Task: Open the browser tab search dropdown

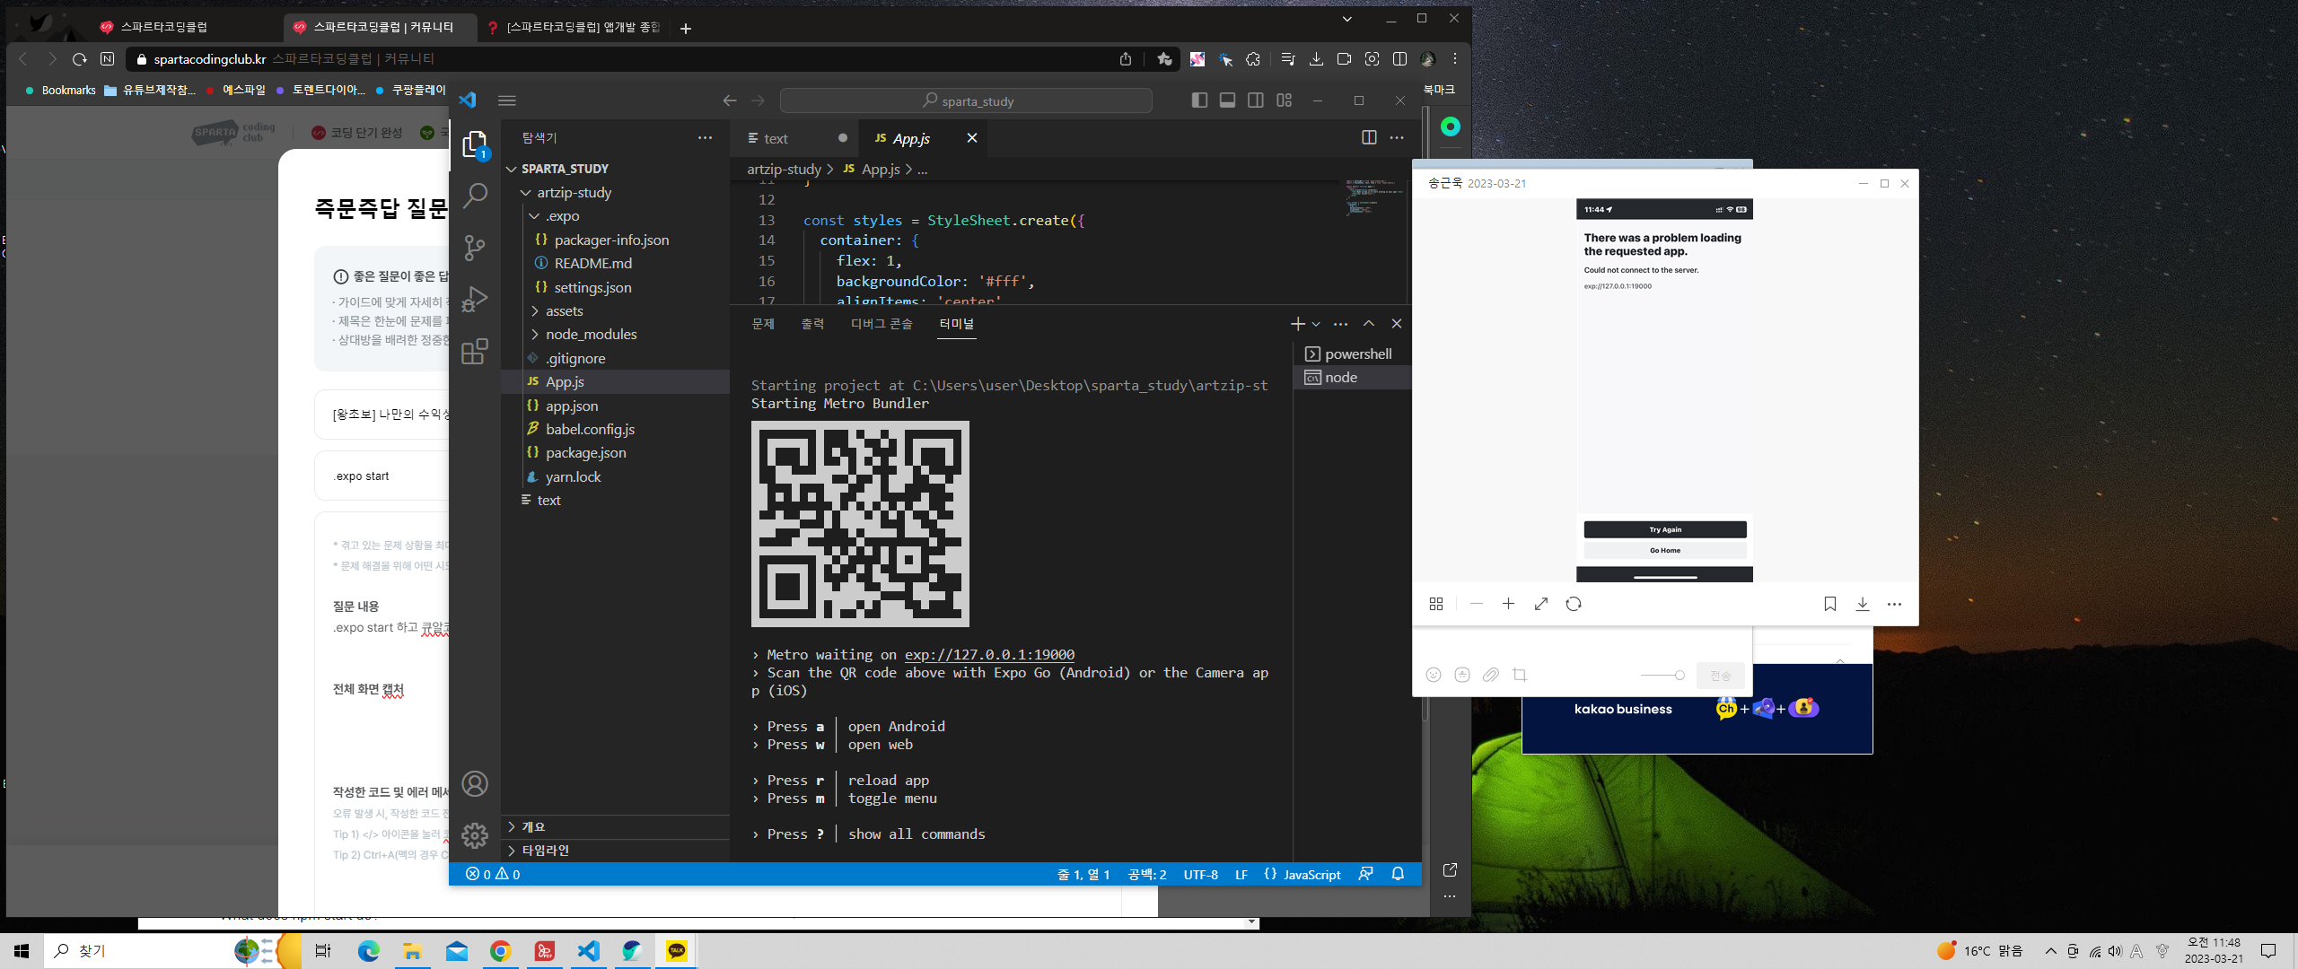Action: click(x=1346, y=19)
